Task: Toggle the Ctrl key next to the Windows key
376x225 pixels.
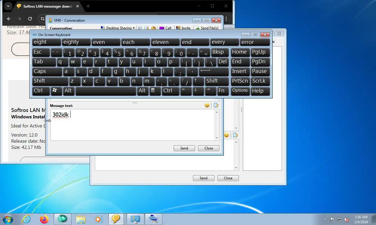Action: pyautogui.click(x=41, y=91)
